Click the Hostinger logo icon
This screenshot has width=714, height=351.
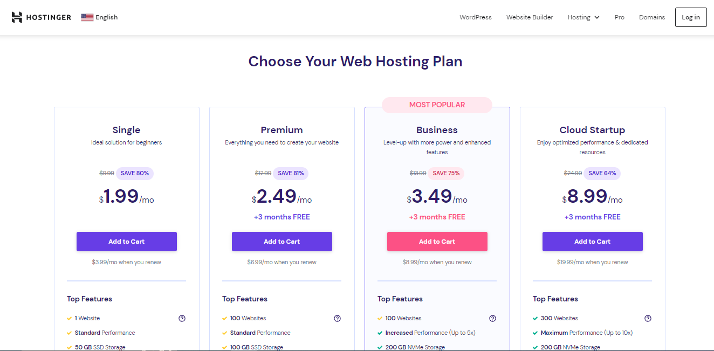[x=17, y=17]
